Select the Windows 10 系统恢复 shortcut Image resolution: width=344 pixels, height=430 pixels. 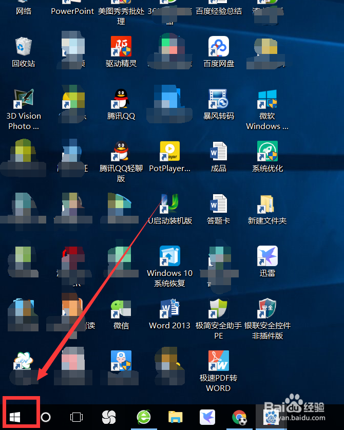tap(169, 256)
